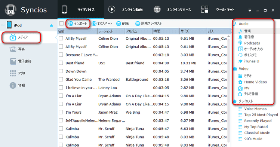The width and height of the screenshot is (280, 147).
Task: Toggle the select-all checkbox in toolbar
Action: click(x=61, y=24)
